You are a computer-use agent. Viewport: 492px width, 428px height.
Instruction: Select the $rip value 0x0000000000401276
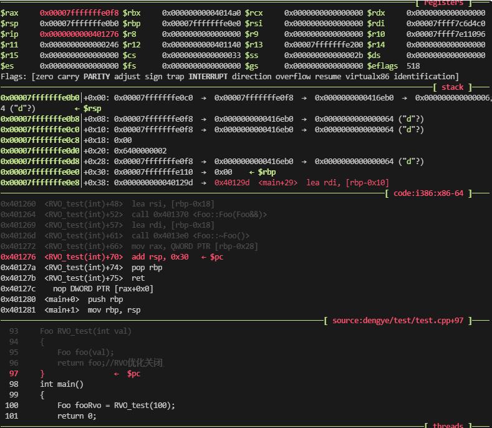point(79,34)
